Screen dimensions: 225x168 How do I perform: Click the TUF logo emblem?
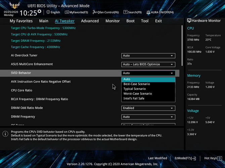[x=14, y=5]
